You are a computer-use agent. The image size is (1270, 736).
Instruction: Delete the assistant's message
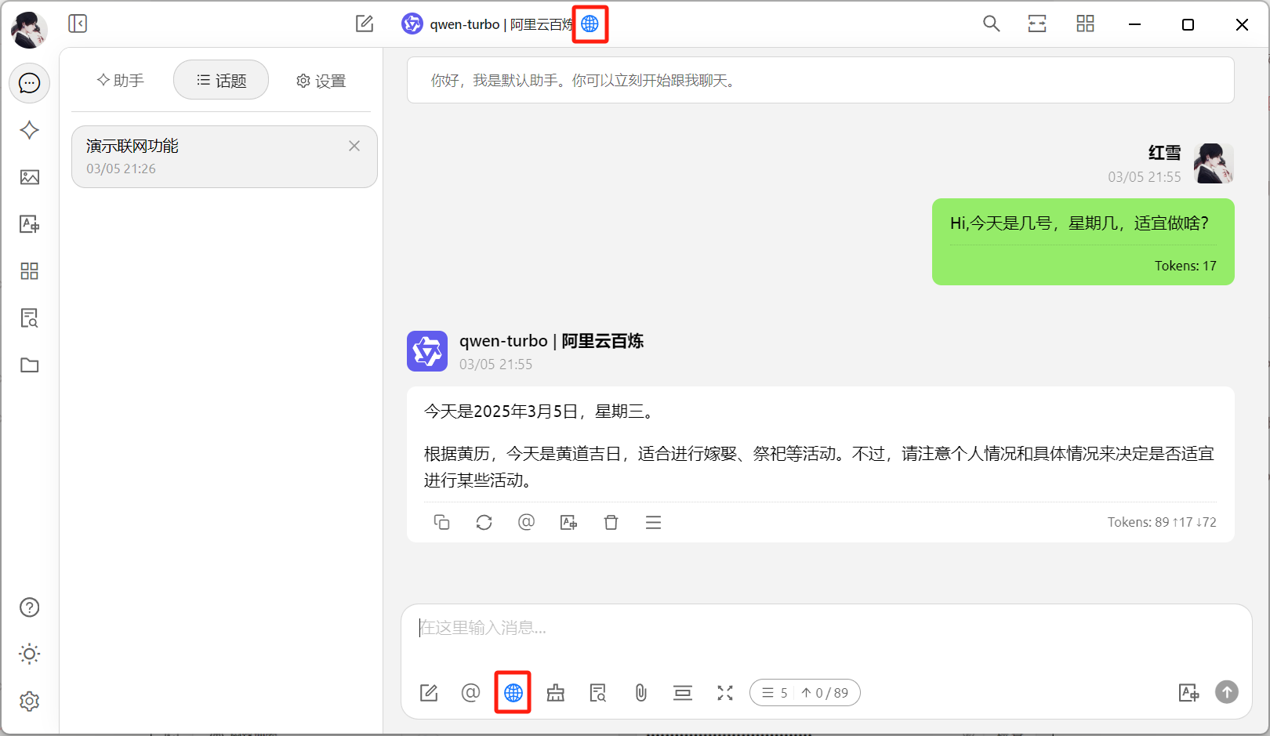611,522
